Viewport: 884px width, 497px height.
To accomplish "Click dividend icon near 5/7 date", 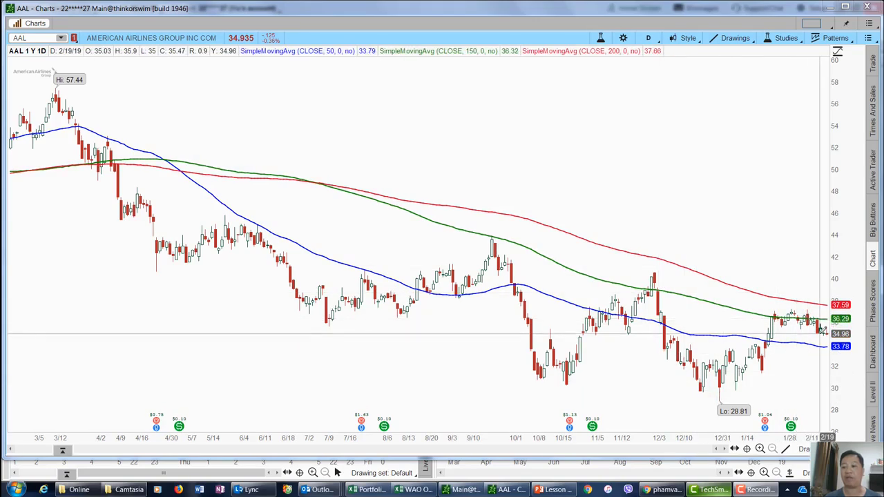I will (x=179, y=427).
